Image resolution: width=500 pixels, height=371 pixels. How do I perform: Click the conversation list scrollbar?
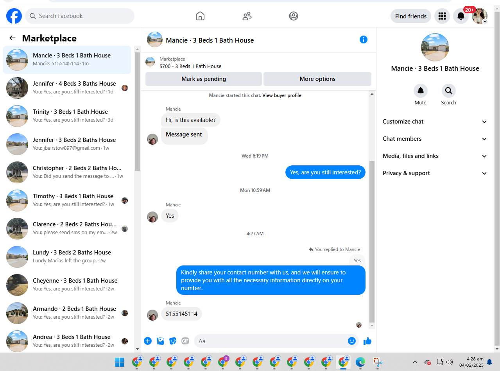tap(137, 111)
